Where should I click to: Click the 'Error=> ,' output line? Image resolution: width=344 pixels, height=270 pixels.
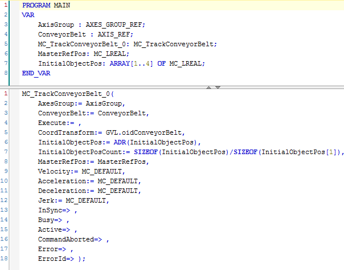point(55,249)
